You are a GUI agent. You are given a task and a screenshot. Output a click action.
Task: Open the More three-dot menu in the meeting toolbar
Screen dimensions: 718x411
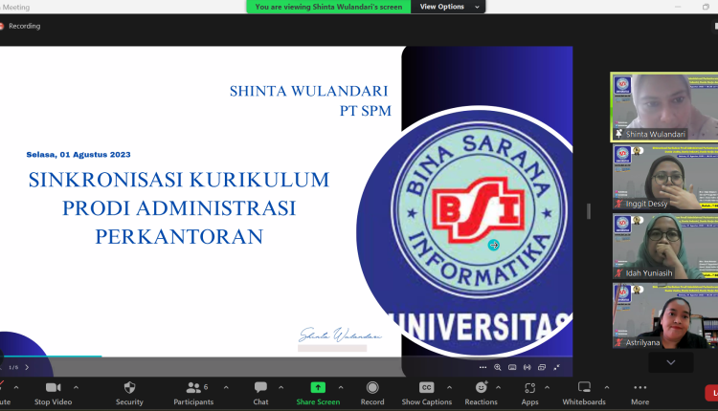640,394
